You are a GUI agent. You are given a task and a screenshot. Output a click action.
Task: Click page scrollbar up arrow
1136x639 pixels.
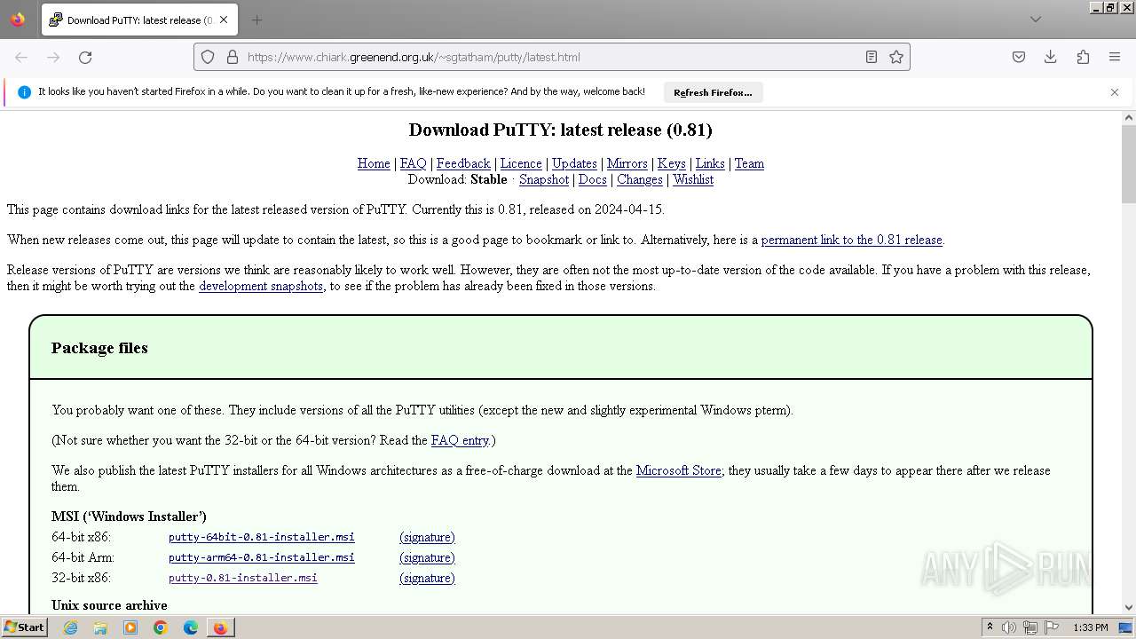1129,117
